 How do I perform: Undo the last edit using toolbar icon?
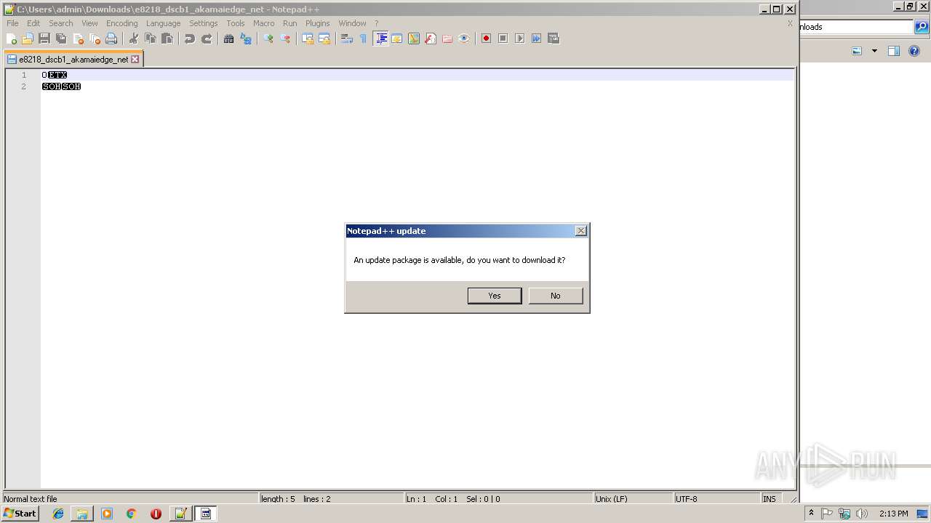188,38
